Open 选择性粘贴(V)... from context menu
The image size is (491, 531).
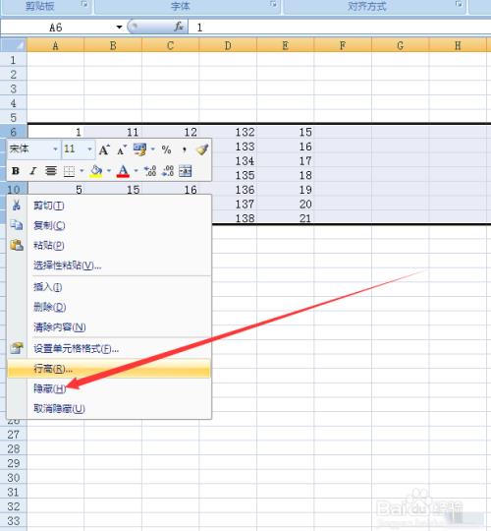click(x=108, y=265)
